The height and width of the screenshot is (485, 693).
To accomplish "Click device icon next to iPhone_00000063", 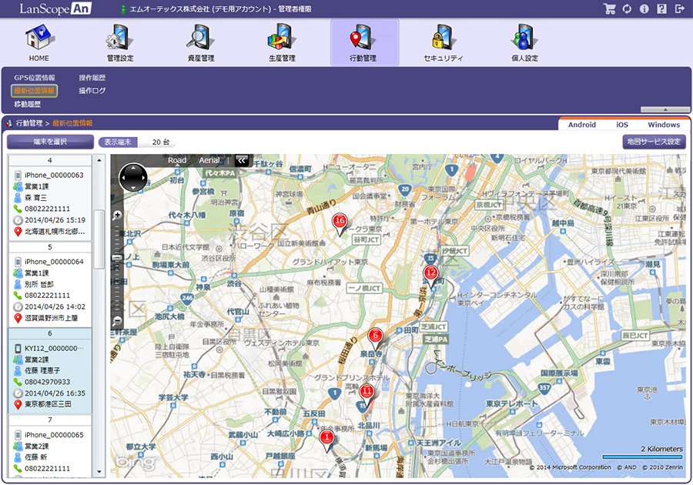I will pyautogui.click(x=18, y=175).
